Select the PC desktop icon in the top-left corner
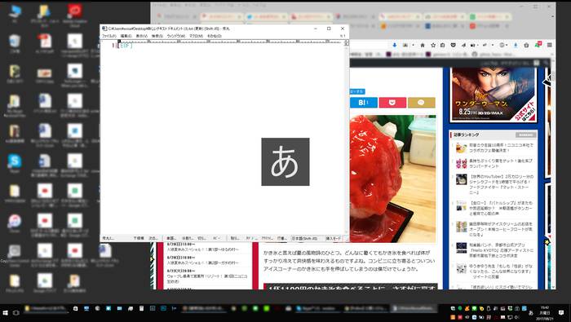Image resolution: width=571 pixels, height=322 pixels. click(x=15, y=14)
